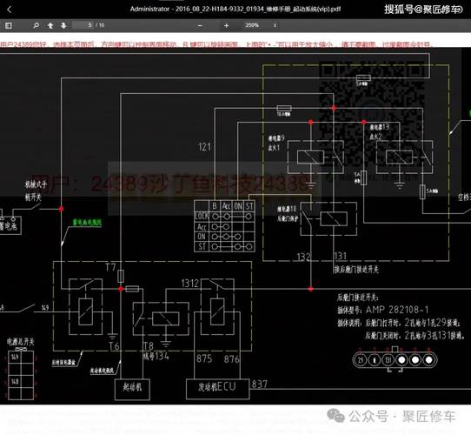Click wire number 121 label
The width and height of the screenshot is (471, 435).
(204, 147)
